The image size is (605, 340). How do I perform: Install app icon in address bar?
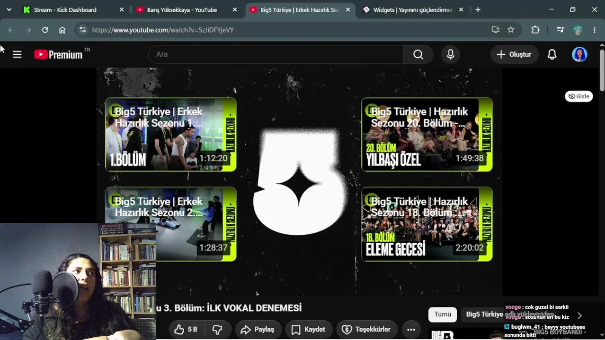[x=496, y=30]
